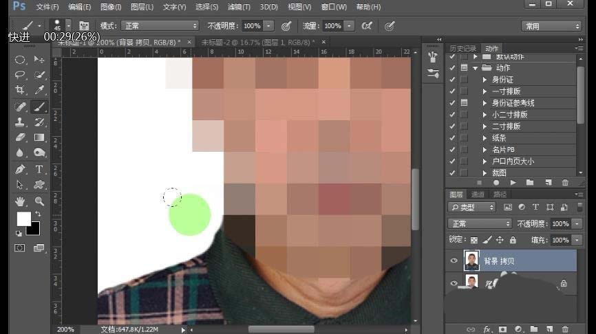Collapse the 动作 action set

[475, 68]
